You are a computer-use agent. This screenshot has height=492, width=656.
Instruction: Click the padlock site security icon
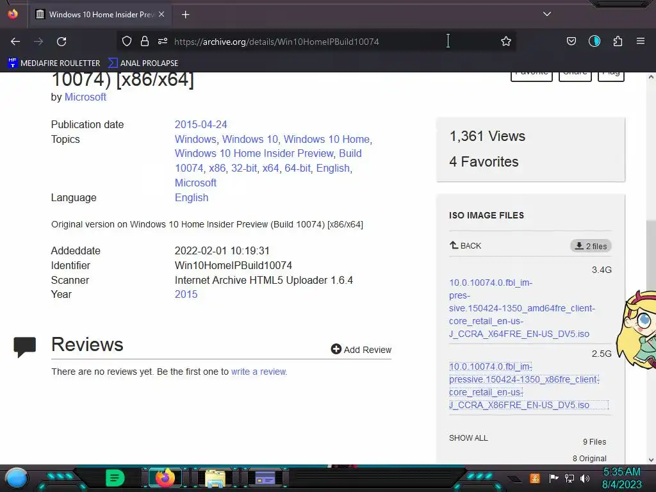[145, 41]
